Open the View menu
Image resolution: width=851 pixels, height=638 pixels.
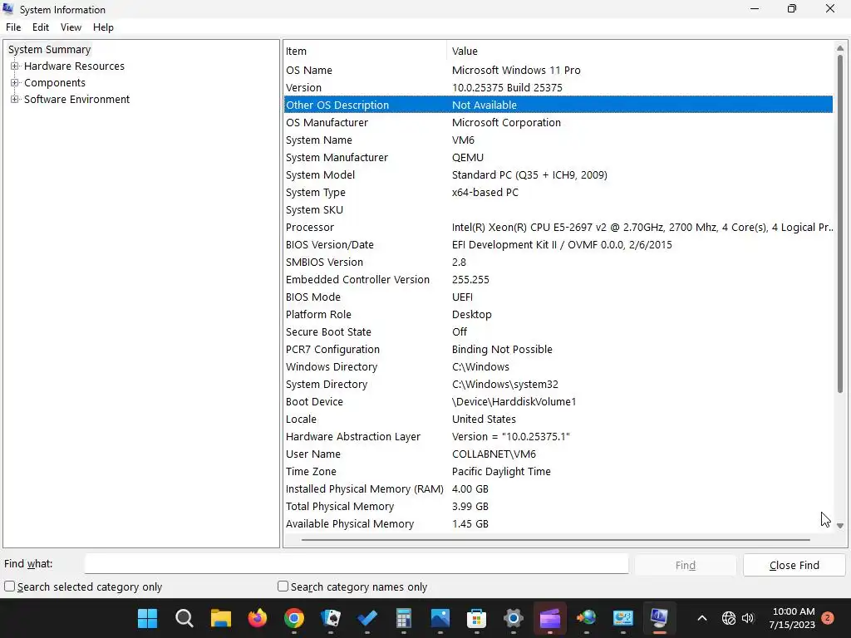[x=71, y=27]
